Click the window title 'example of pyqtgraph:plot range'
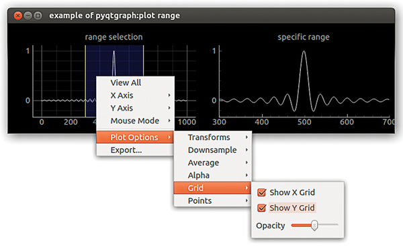Viewport: 403px width, 246px height. (115, 15)
